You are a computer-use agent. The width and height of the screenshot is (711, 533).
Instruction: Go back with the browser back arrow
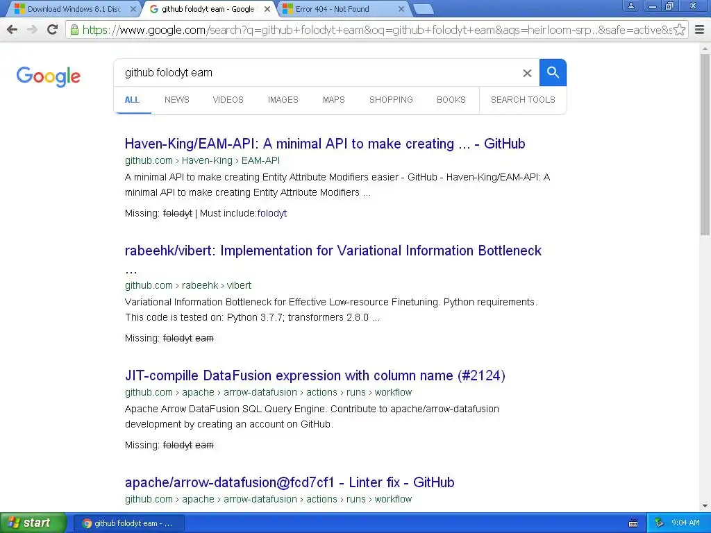(x=12, y=30)
